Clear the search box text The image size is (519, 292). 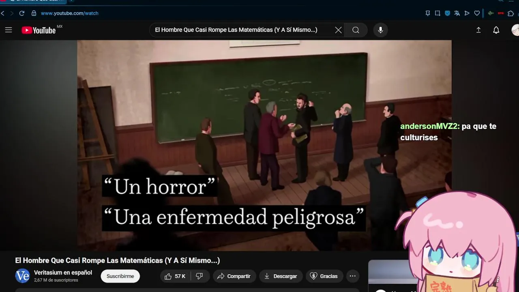point(338,30)
